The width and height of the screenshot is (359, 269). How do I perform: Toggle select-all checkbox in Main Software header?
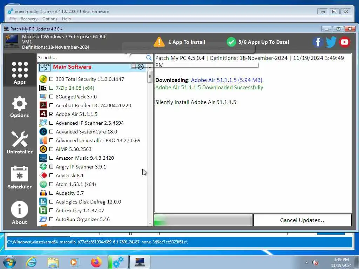click(x=134, y=67)
